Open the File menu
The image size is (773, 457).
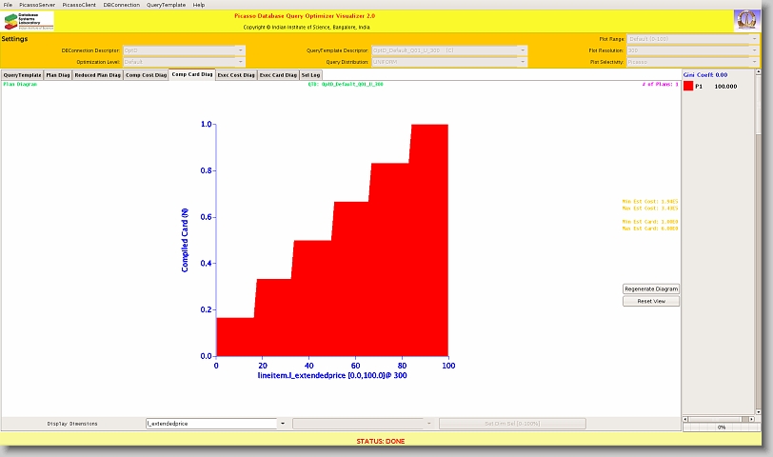(9, 5)
